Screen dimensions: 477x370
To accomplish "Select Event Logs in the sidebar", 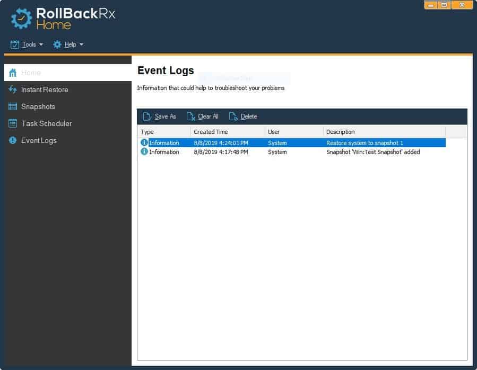I will [67, 140].
